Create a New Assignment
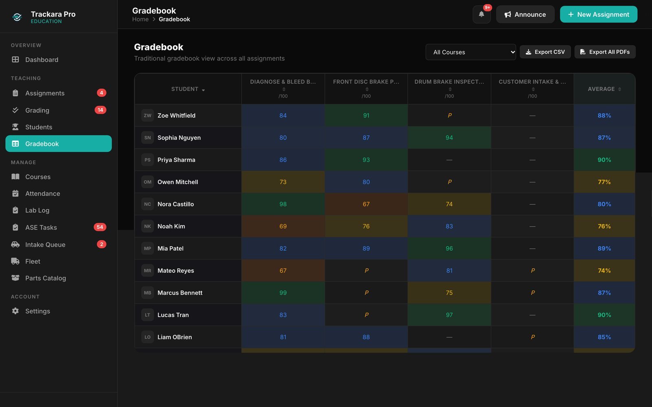This screenshot has height=407, width=652. click(599, 14)
